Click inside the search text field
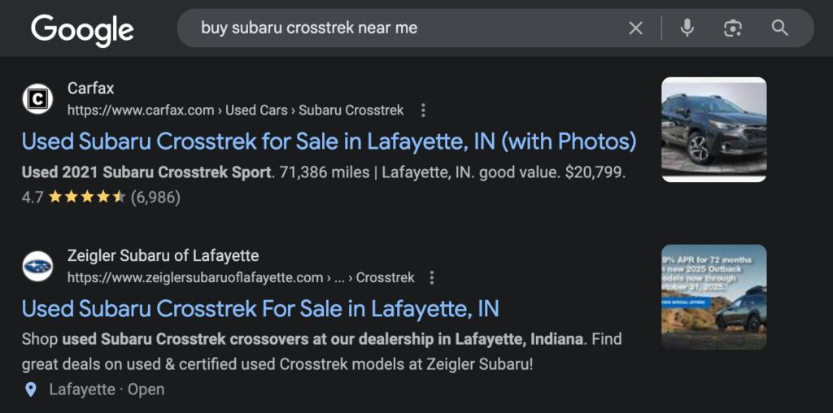 407,28
